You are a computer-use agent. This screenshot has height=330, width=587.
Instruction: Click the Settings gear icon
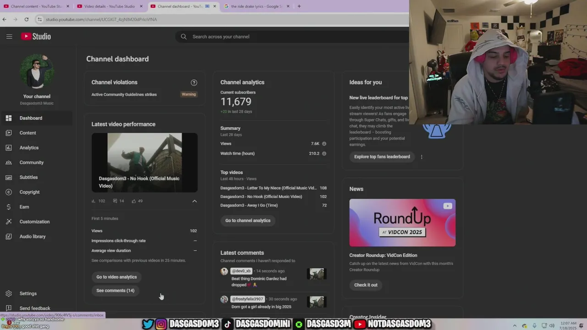[x=9, y=294]
